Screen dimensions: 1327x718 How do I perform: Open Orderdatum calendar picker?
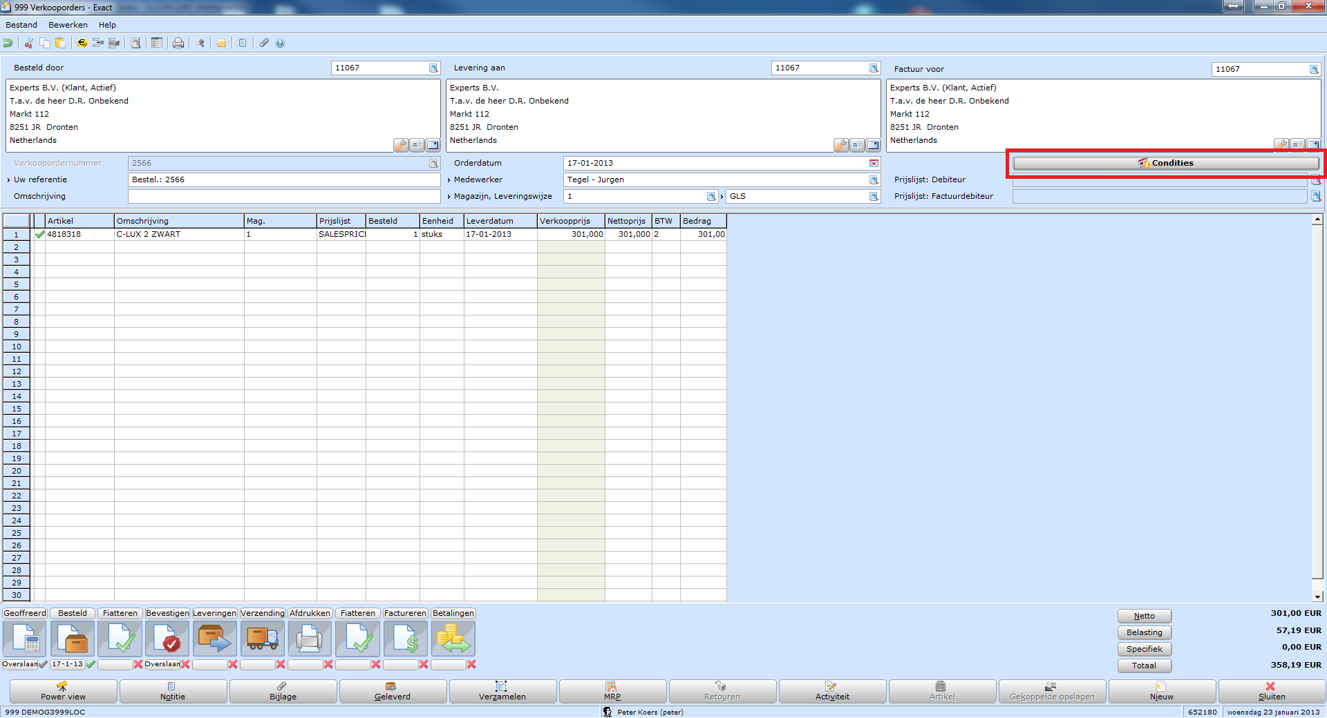click(x=874, y=164)
